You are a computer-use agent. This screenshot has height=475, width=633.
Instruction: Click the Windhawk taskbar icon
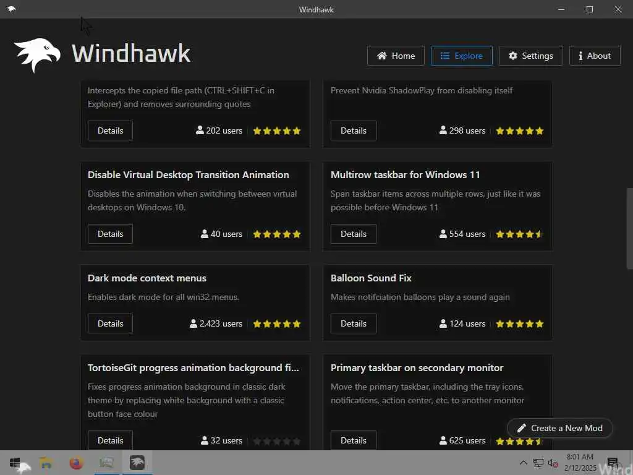137,463
